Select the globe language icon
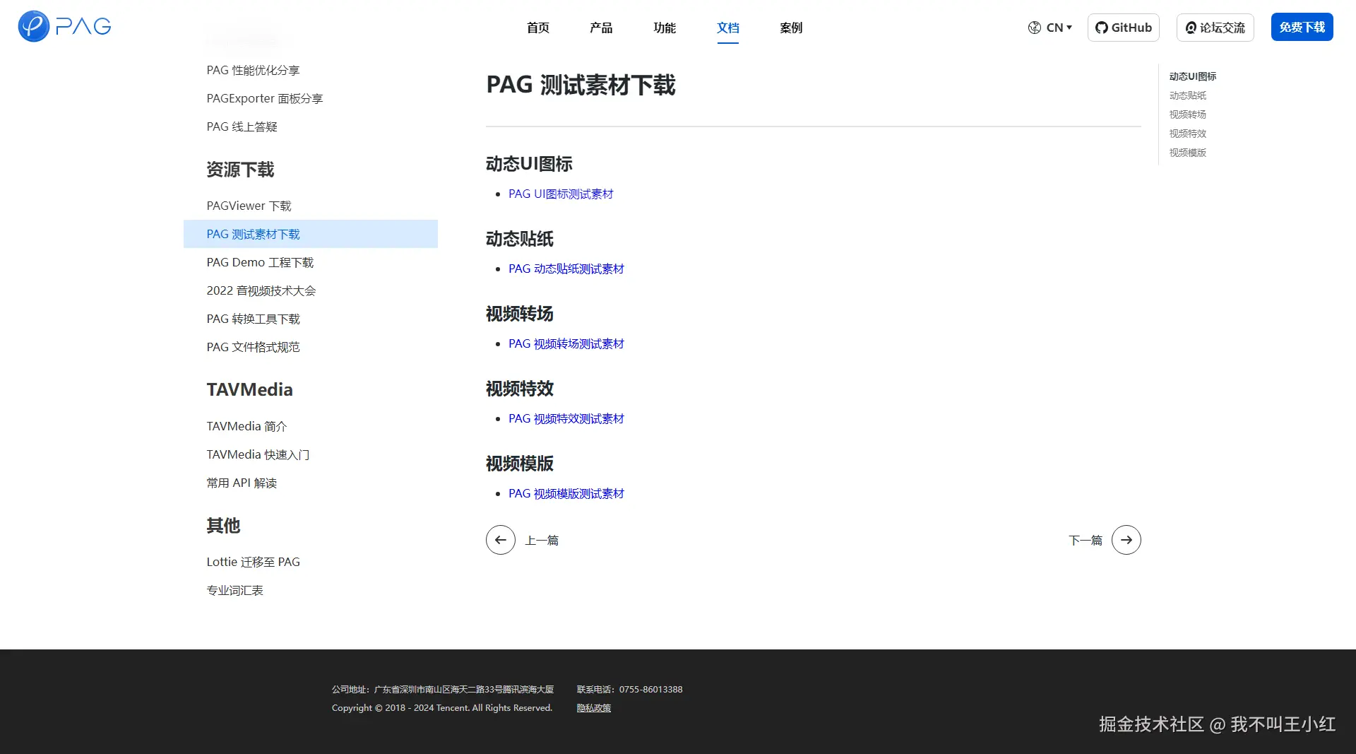 click(x=1033, y=27)
